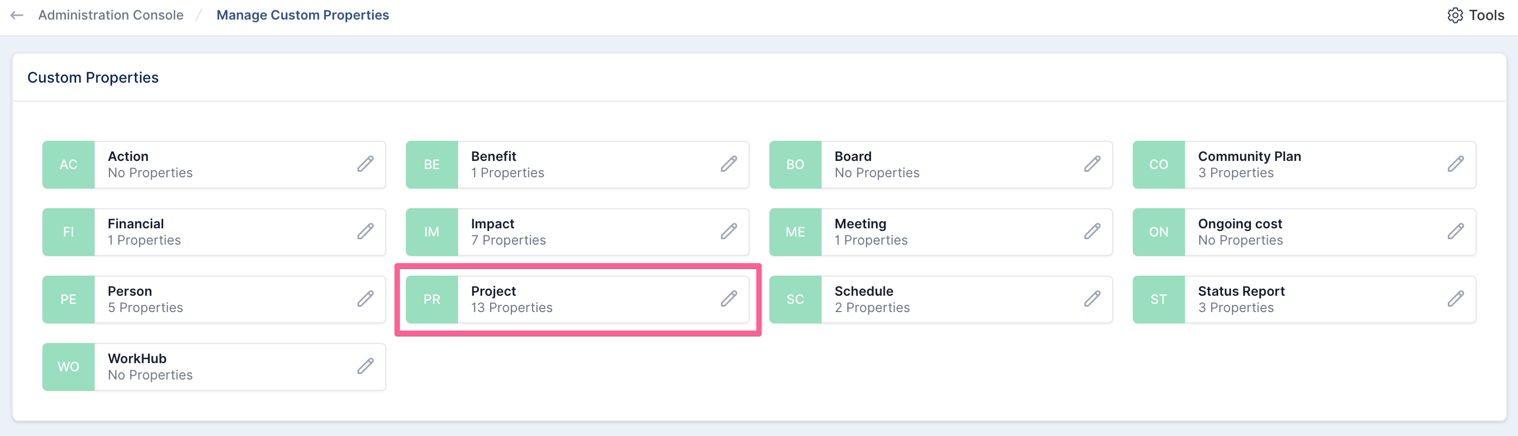
Task: Edit Community Plan via pencil icon
Action: [1455, 164]
